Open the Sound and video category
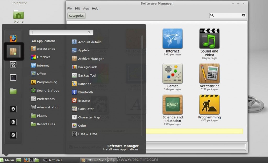Screen dimensions: 268x163 [209, 39]
